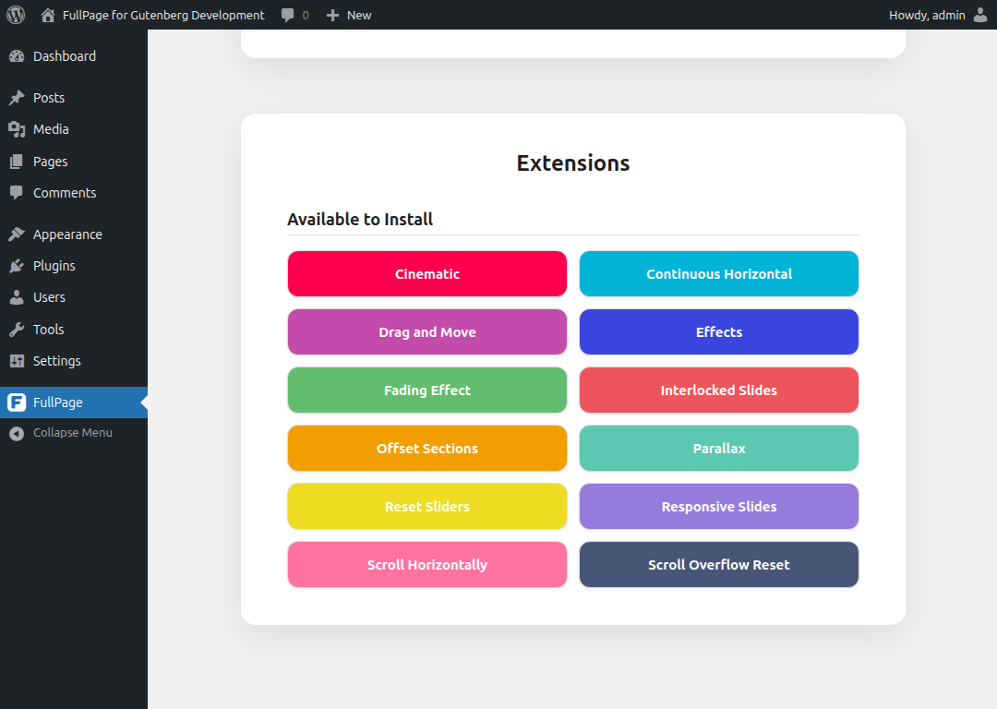Click the Dashboard gauge icon

pyautogui.click(x=17, y=56)
